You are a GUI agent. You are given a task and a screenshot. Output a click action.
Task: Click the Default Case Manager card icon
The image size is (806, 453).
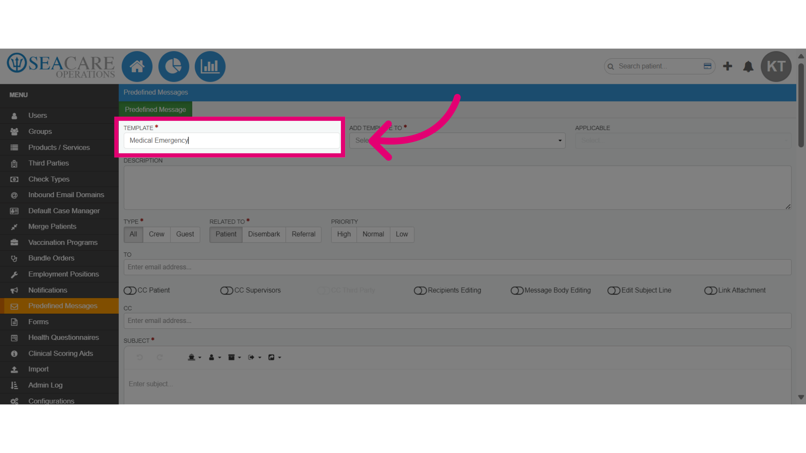pyautogui.click(x=14, y=211)
